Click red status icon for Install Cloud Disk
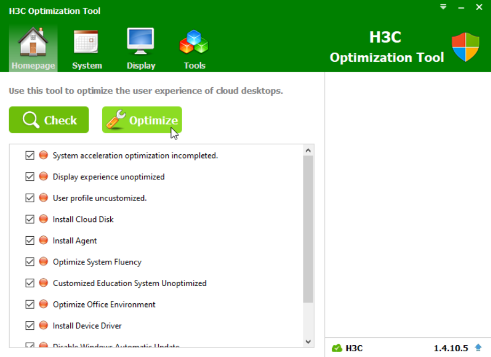Screen dimensions: 491x357 [x=44, y=219]
